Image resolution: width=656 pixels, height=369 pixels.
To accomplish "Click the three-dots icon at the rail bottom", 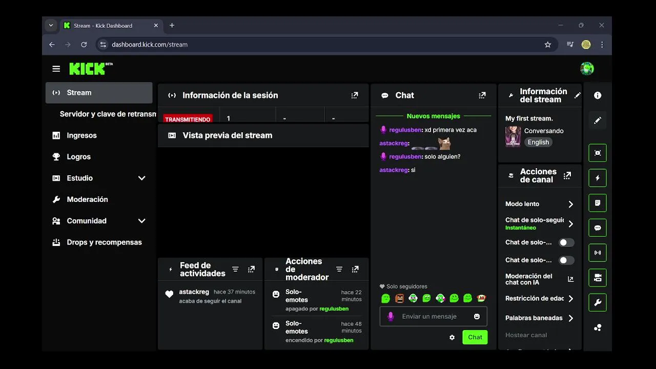I will coord(598,327).
